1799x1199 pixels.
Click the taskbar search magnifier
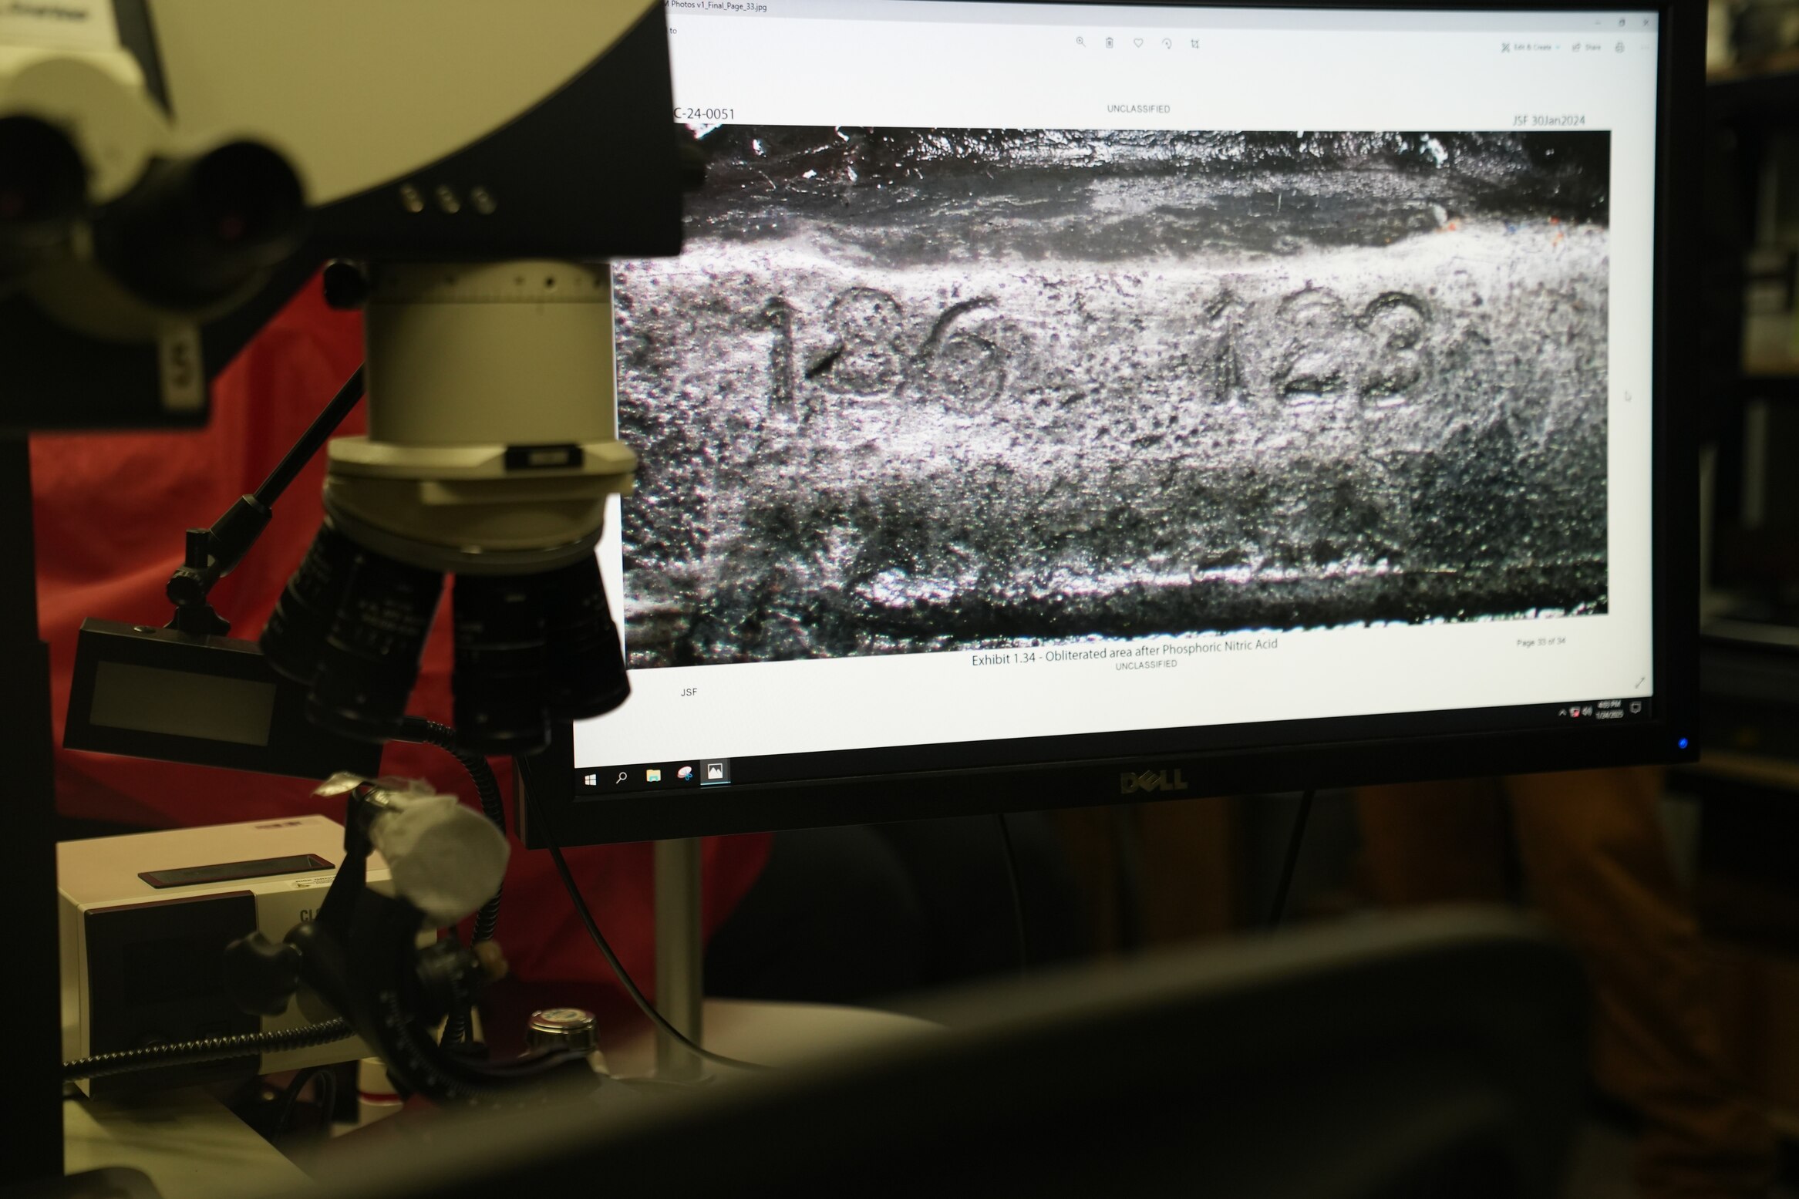click(x=622, y=777)
